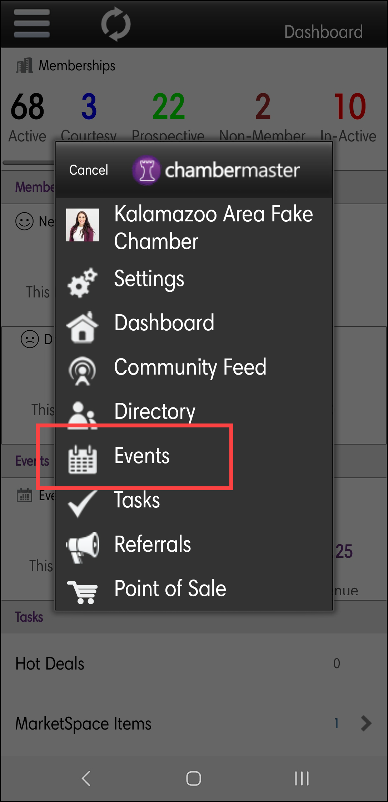Screen dimensions: 388x802
Task: Click the Settings gears icon
Action: 83,282
